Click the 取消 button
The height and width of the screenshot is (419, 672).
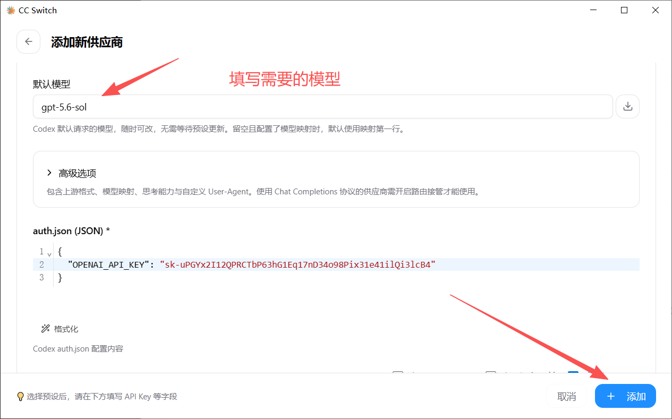coord(567,396)
